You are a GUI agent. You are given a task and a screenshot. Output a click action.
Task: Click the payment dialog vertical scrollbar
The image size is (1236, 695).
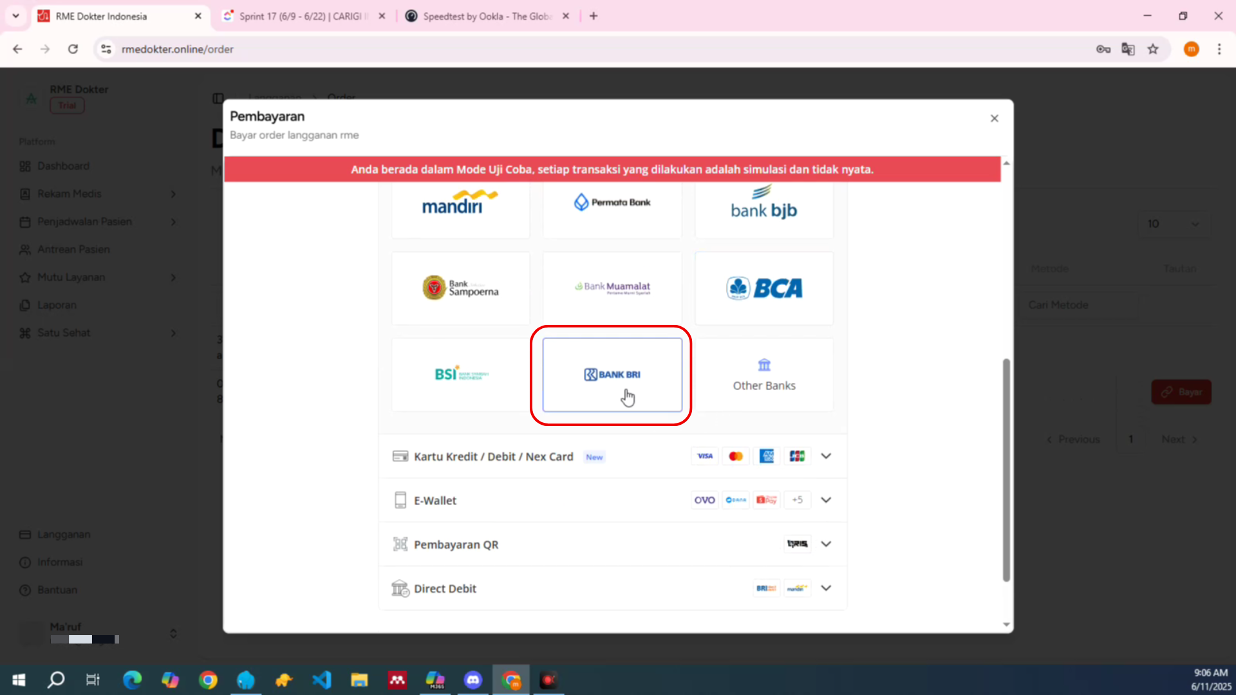[x=1006, y=470]
